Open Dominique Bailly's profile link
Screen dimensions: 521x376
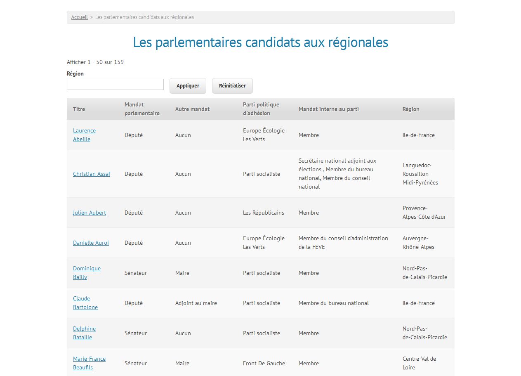(x=87, y=273)
